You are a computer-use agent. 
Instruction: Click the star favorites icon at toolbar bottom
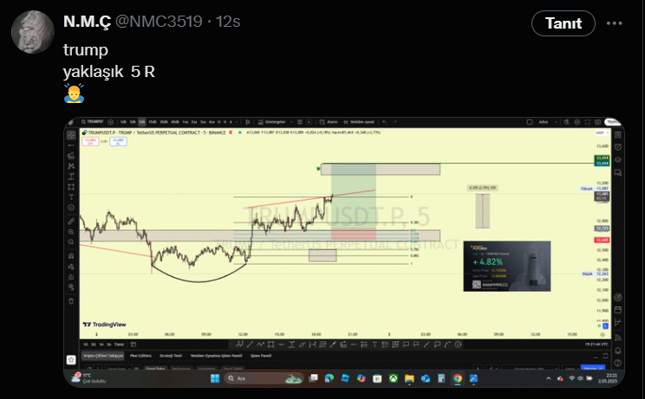tap(71, 360)
